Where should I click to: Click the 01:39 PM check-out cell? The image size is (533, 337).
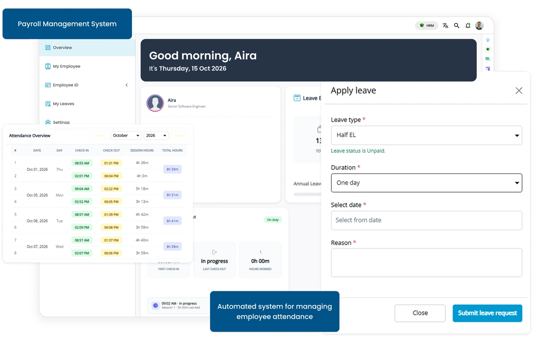coord(111,214)
